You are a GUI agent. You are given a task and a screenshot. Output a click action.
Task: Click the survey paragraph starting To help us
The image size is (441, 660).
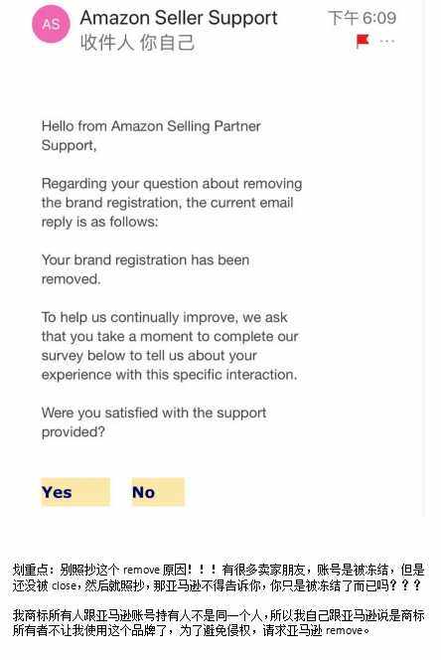click(170, 346)
